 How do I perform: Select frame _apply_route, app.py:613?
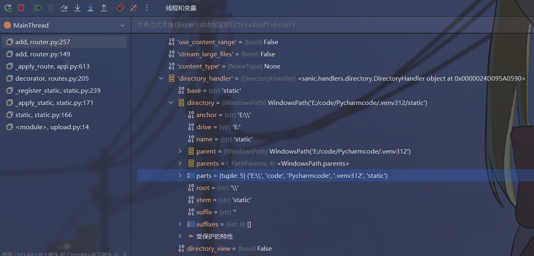pyautogui.click(x=52, y=66)
